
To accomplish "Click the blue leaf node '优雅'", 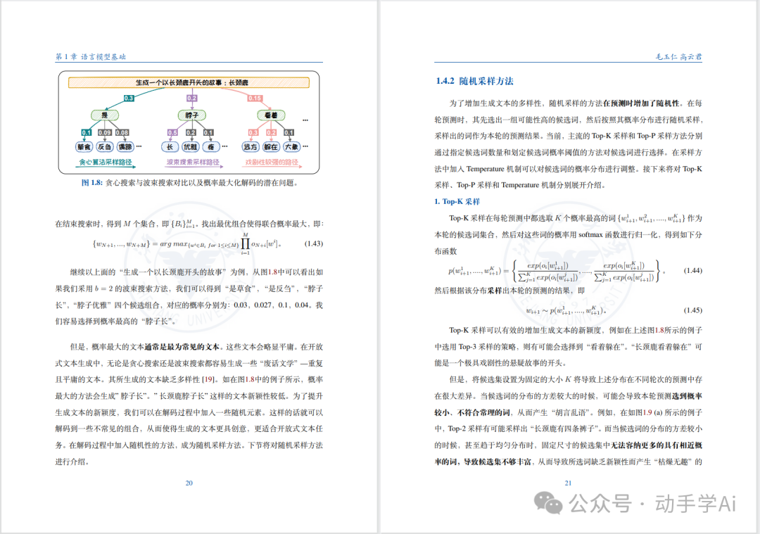I will [x=191, y=147].
